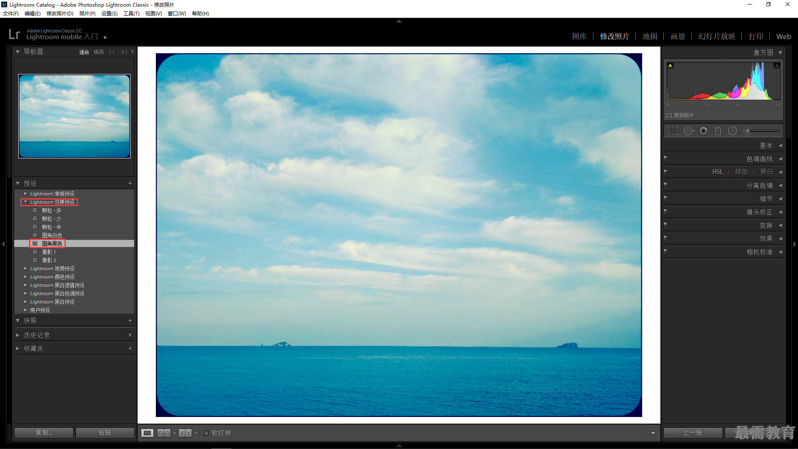Open the 修改照片(D) menu
This screenshot has height=449, width=798.
pyautogui.click(x=60, y=14)
